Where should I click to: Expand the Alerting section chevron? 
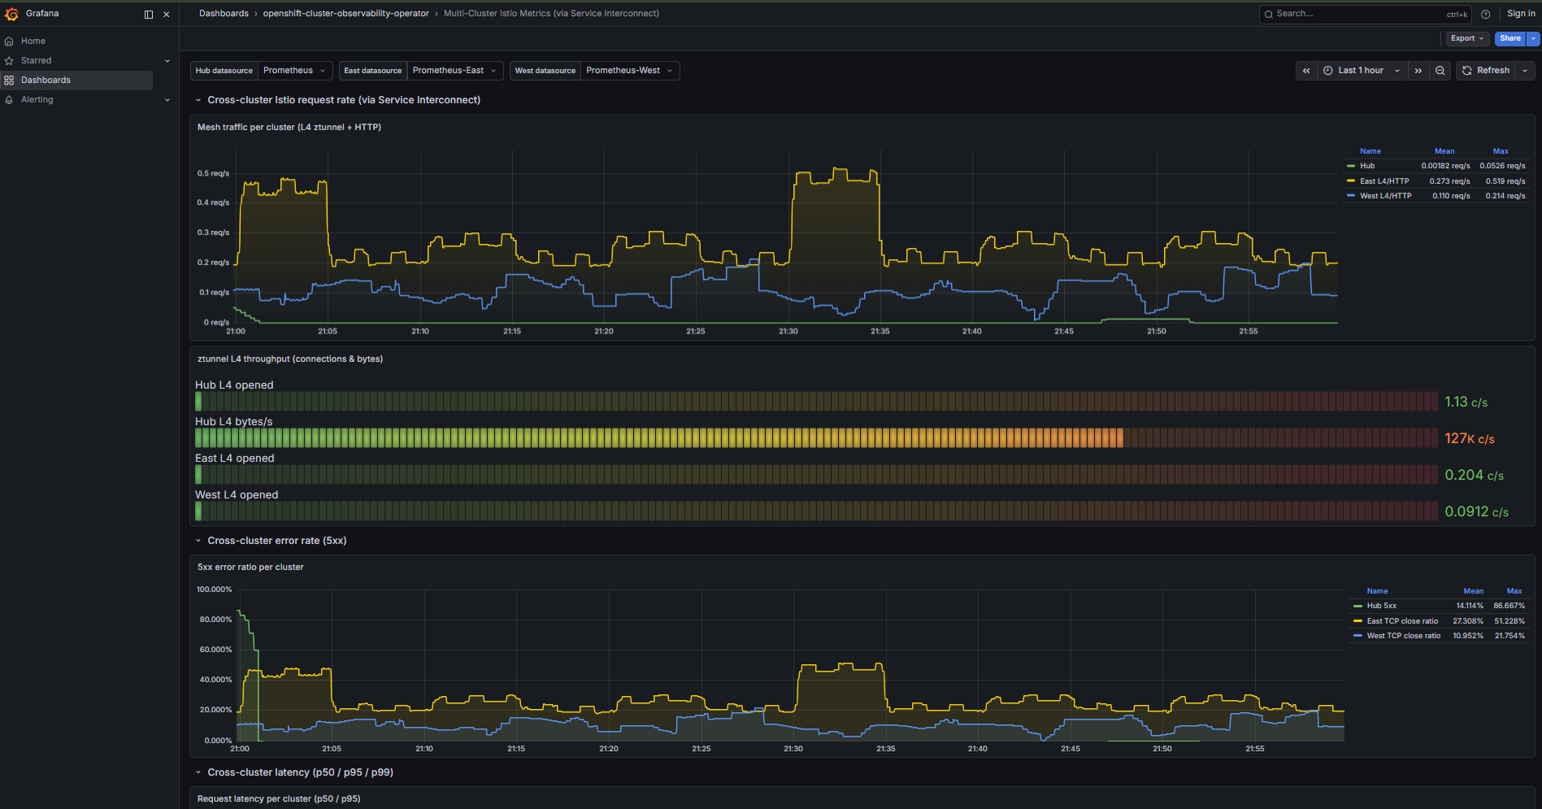click(x=167, y=100)
